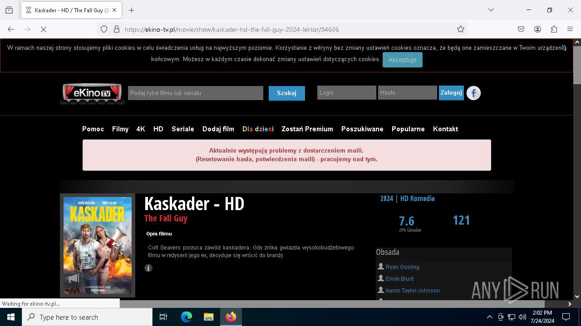This screenshot has height=326, width=581.
Task: Open Firefox account icon
Action: click(x=537, y=29)
